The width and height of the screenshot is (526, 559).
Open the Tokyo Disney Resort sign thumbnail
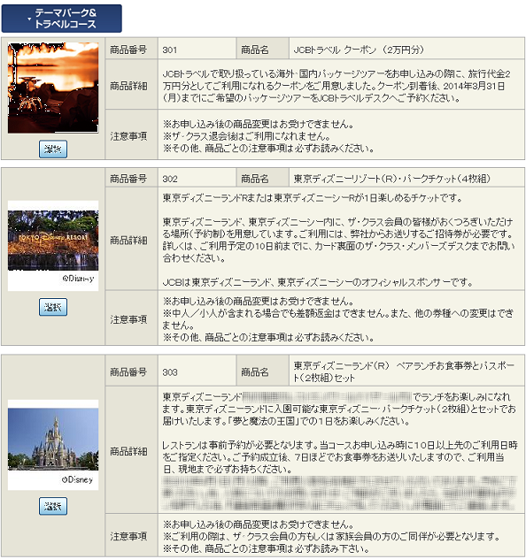(x=53, y=241)
